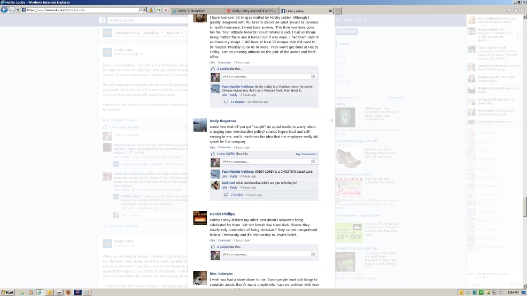This screenshot has width=527, height=296.
Task: Click the Refresh page icon
Action: (x=158, y=10)
